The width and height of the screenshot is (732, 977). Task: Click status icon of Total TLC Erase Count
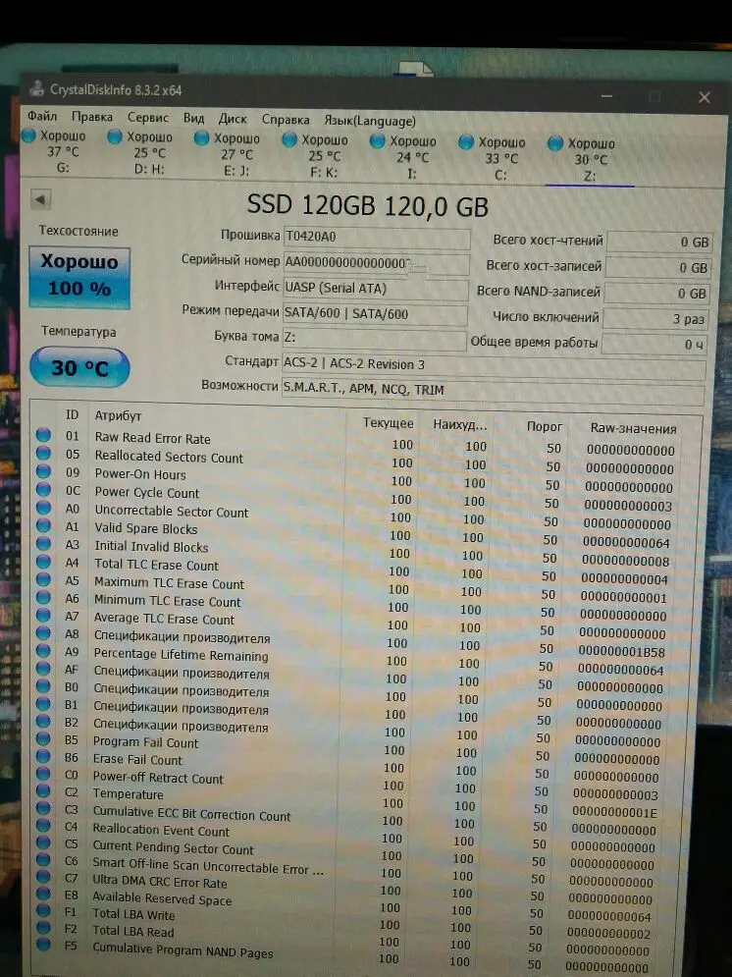(x=43, y=562)
